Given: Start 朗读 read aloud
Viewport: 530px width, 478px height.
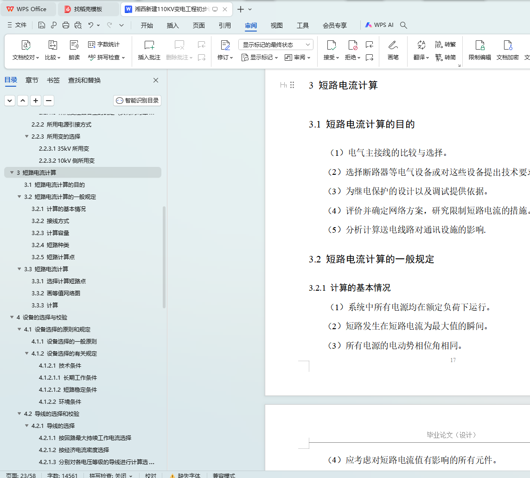Looking at the screenshot, I should (x=74, y=50).
